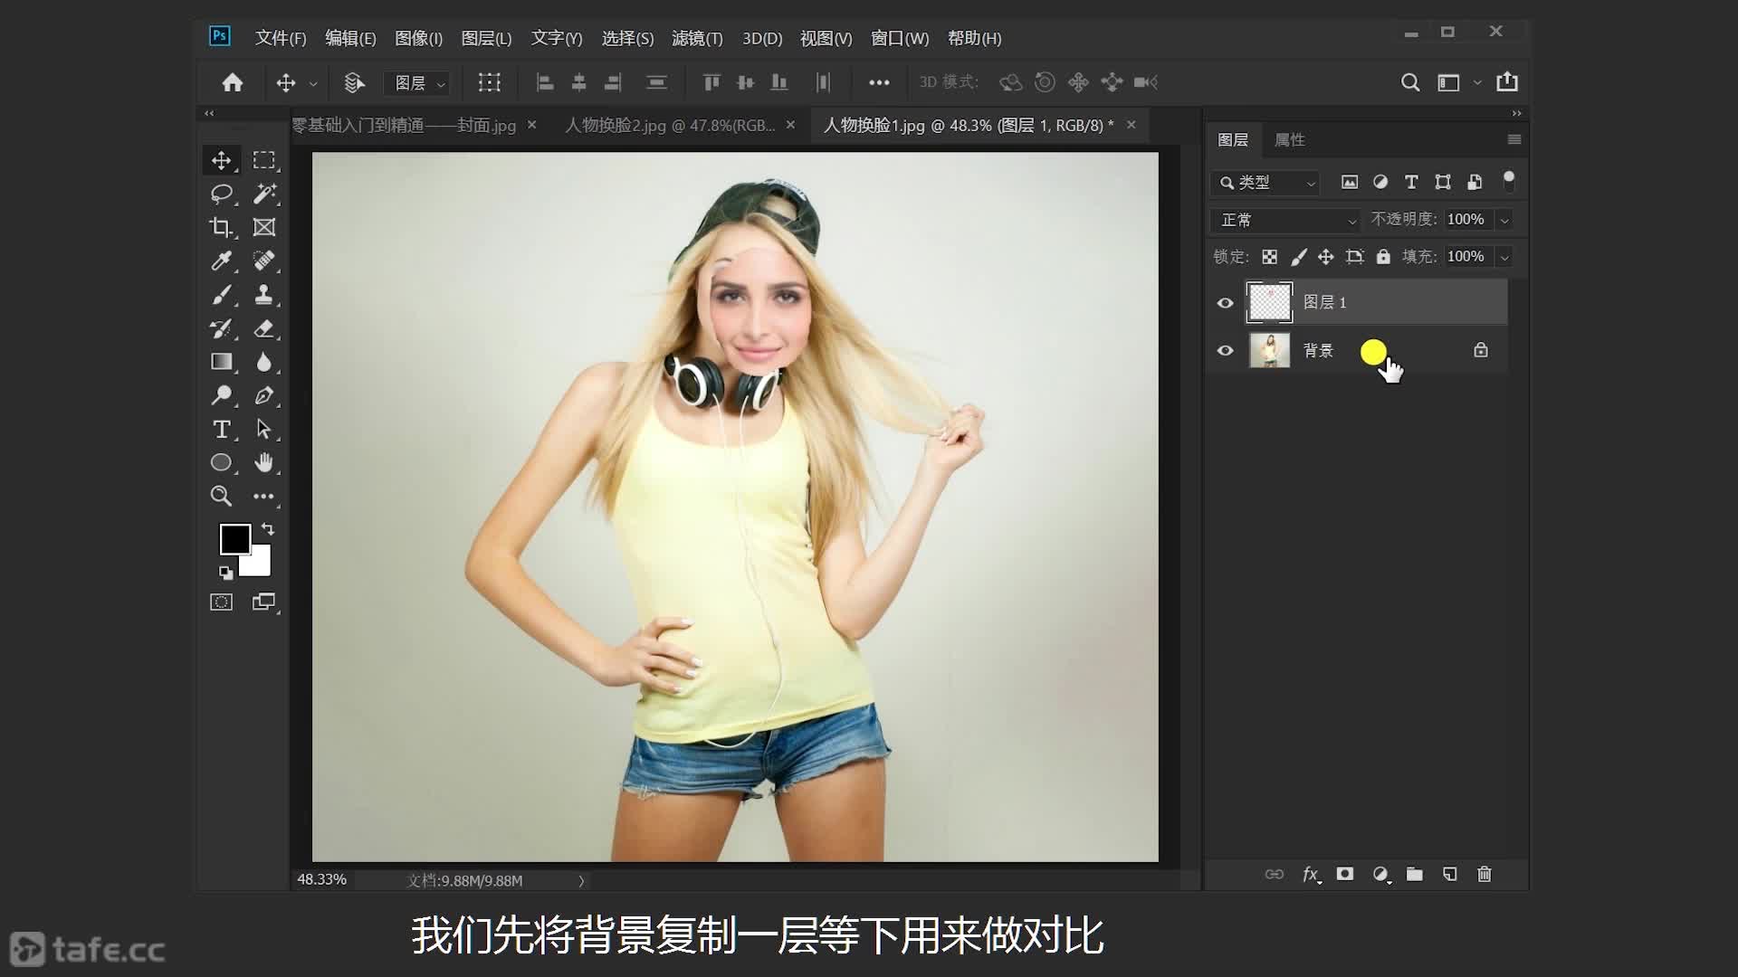Expand the Move tool preset arrow

pos(313,84)
